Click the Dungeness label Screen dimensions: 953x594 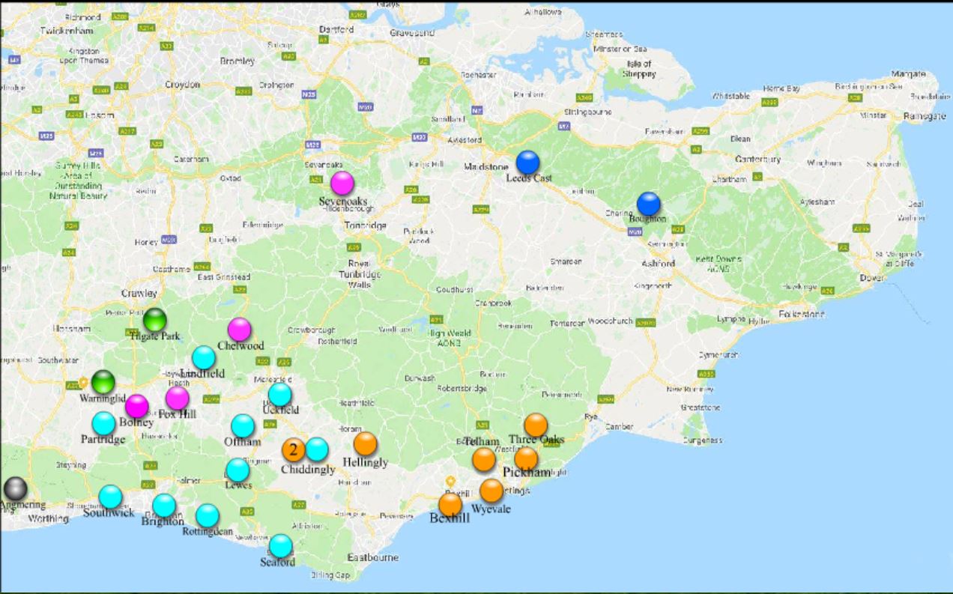tap(704, 440)
